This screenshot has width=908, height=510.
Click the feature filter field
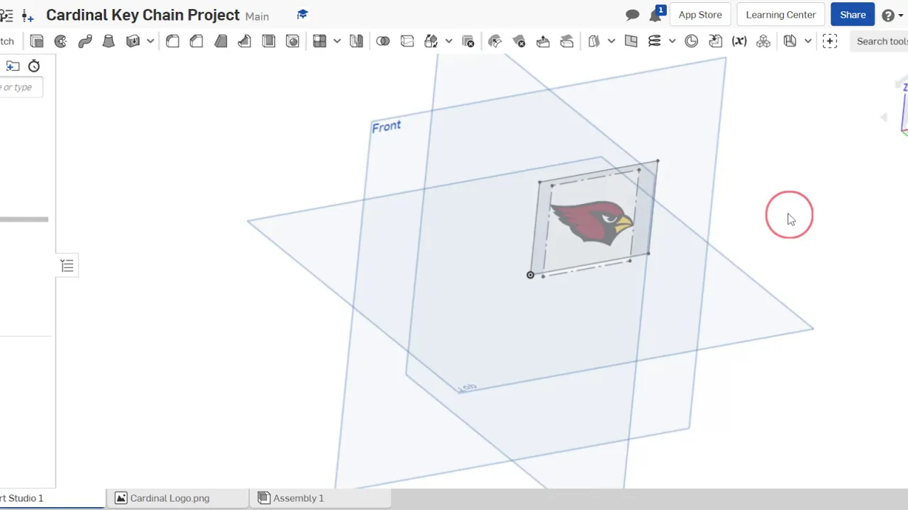(x=21, y=87)
